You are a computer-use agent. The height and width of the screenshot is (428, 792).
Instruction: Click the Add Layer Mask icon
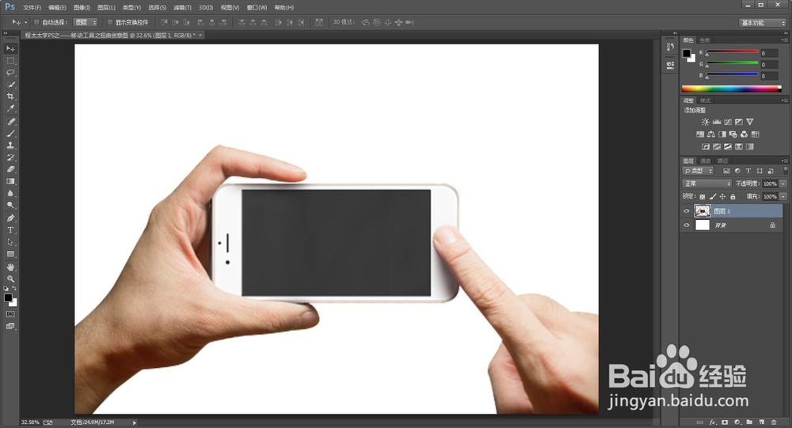725,422
